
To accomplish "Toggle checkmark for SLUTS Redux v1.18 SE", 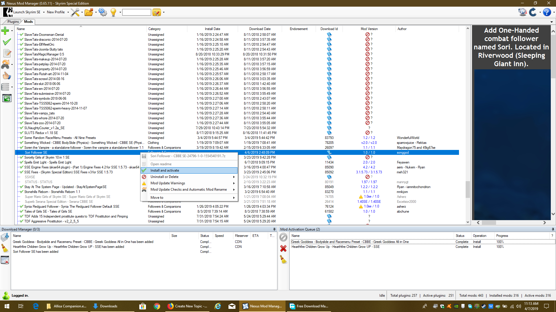I will pyautogui.click(x=22, y=133).
